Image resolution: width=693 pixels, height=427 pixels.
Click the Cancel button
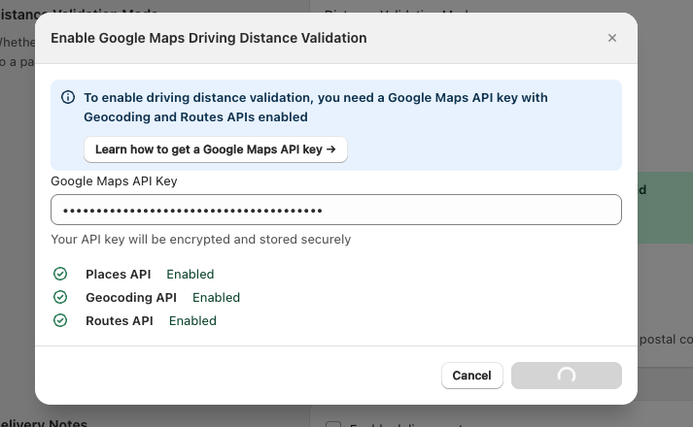[472, 376]
